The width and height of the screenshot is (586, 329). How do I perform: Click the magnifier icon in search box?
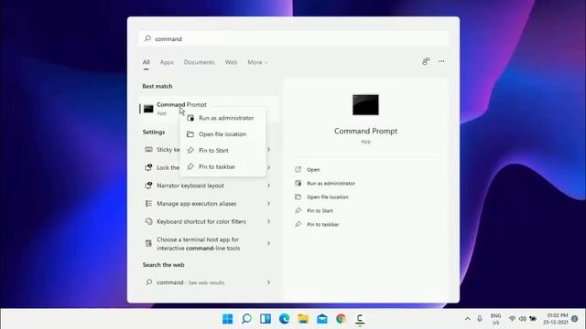pyautogui.click(x=147, y=38)
